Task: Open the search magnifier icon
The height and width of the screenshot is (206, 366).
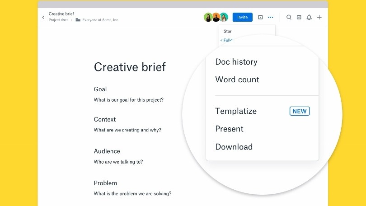Action: 289,17
